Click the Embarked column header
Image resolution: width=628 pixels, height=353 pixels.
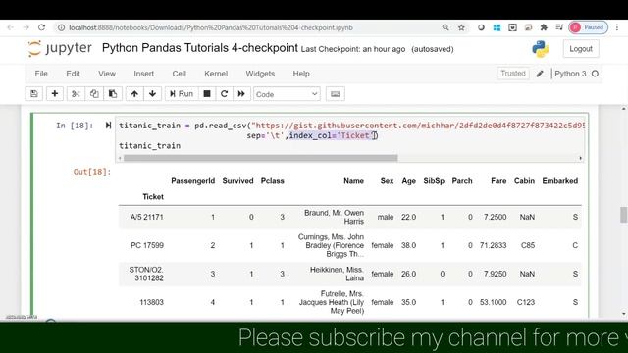pos(560,180)
